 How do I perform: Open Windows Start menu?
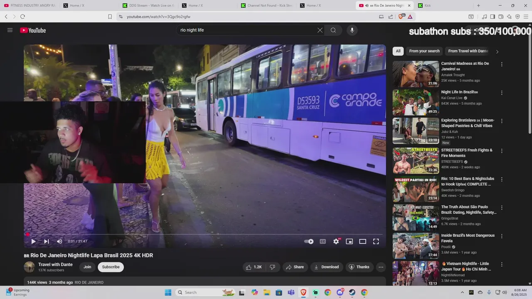pos(168,292)
